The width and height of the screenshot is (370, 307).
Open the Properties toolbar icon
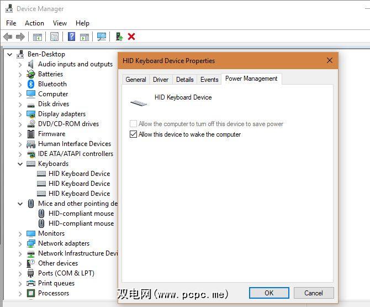[55, 37]
